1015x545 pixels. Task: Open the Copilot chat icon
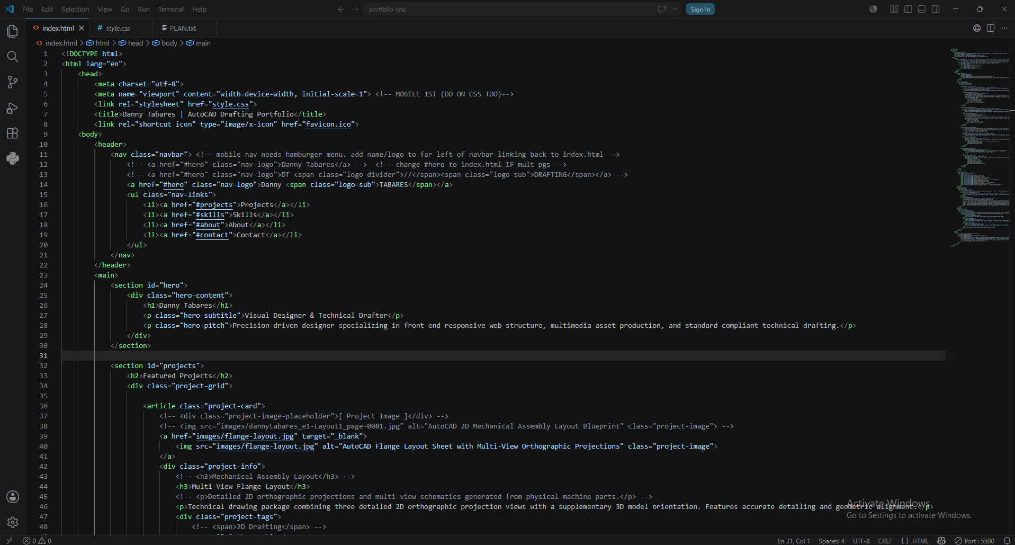(x=662, y=9)
